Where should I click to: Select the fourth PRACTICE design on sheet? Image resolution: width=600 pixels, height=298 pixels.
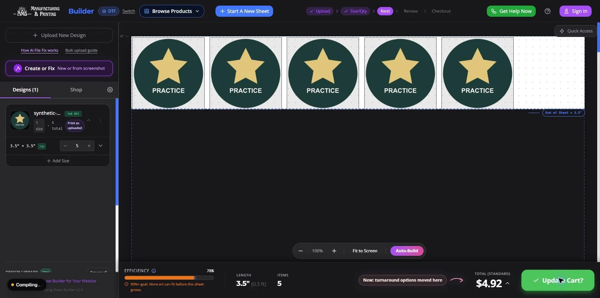click(400, 73)
